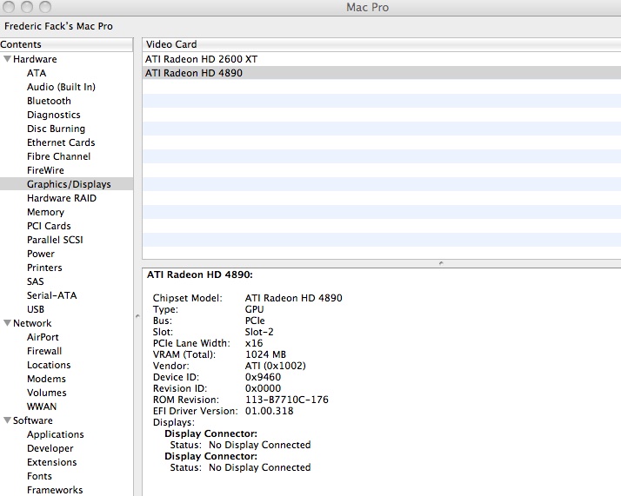Click the Chipset Model value ATI Radeon HD 4890
This screenshot has height=496, width=621.
point(293,298)
